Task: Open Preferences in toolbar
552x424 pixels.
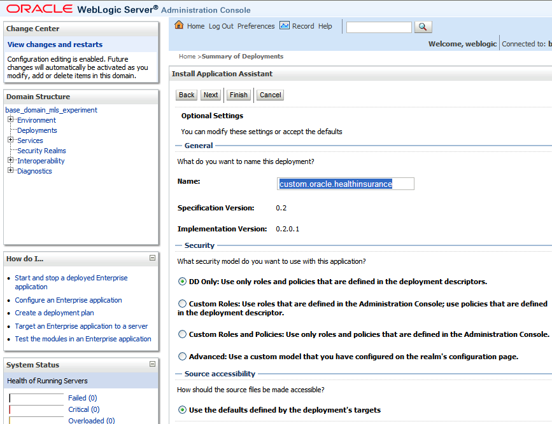Action: (256, 26)
